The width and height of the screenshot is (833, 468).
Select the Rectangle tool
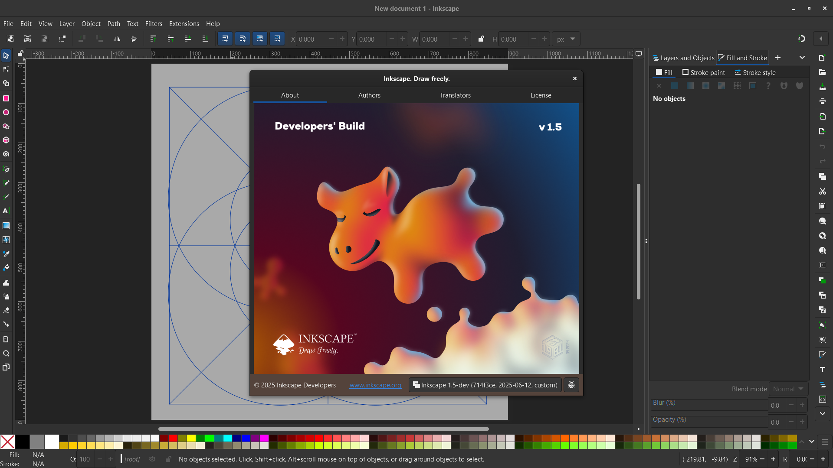pyautogui.click(x=6, y=98)
